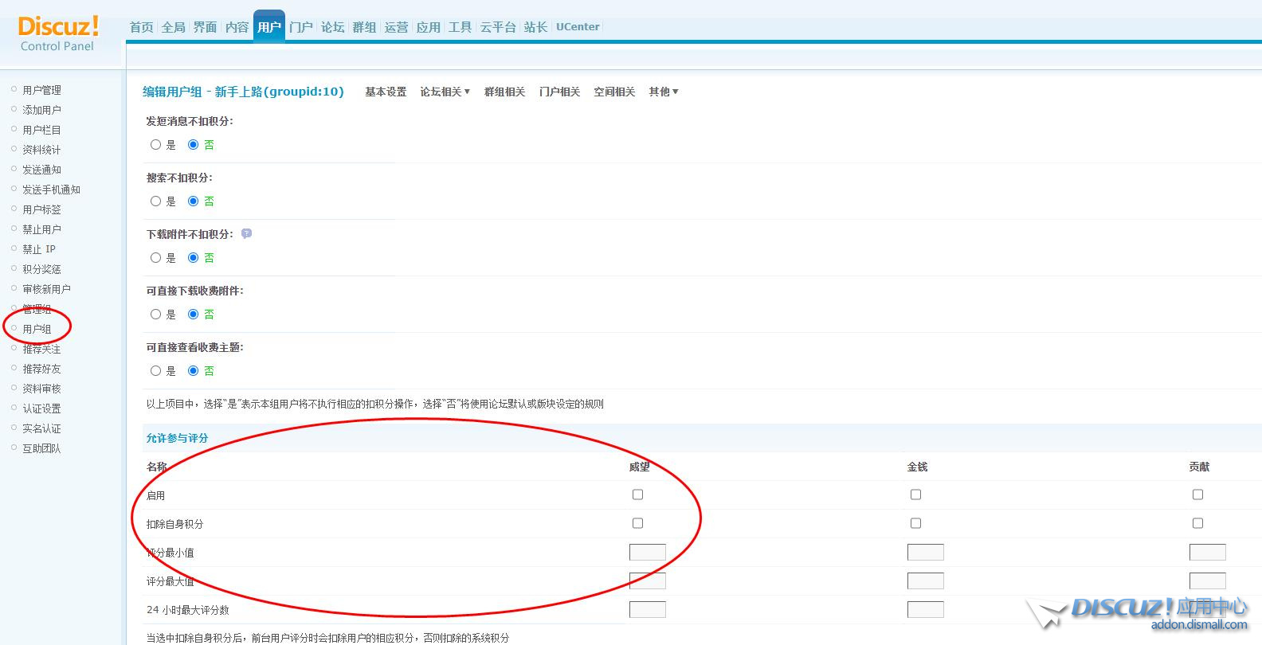Image resolution: width=1262 pixels, height=645 pixels.
Task: Open 站长 top menu
Action: (x=536, y=27)
